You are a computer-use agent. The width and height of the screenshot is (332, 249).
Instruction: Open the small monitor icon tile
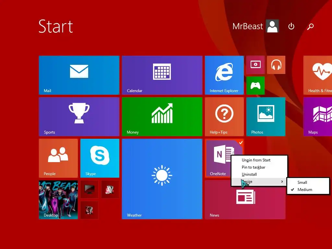[89, 189]
